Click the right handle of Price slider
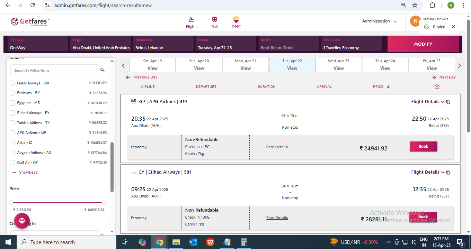The image size is (471, 249). 104,202
